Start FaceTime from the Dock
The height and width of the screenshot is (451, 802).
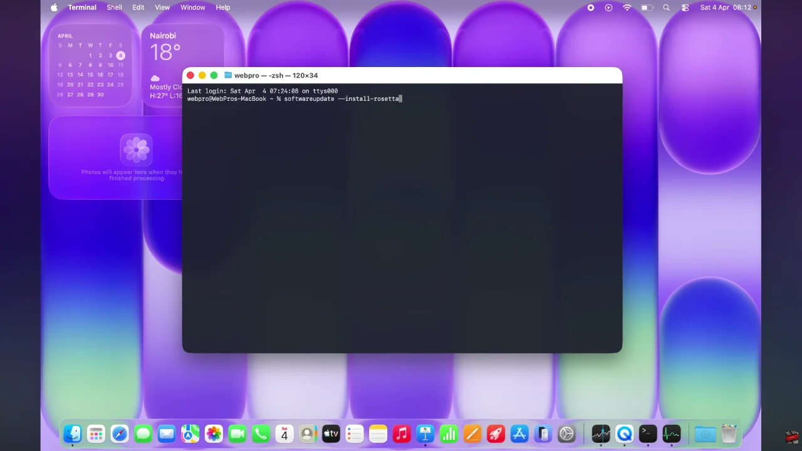(x=237, y=433)
